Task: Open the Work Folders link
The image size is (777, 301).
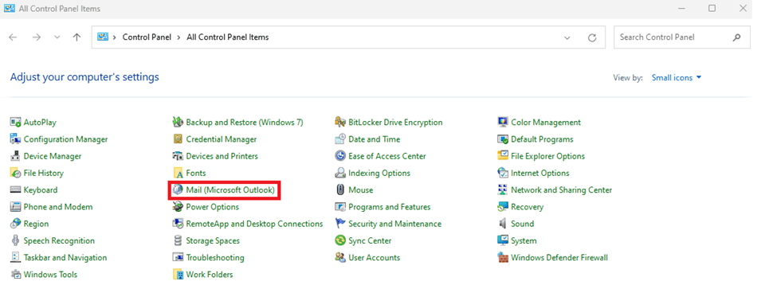Action: (x=209, y=274)
